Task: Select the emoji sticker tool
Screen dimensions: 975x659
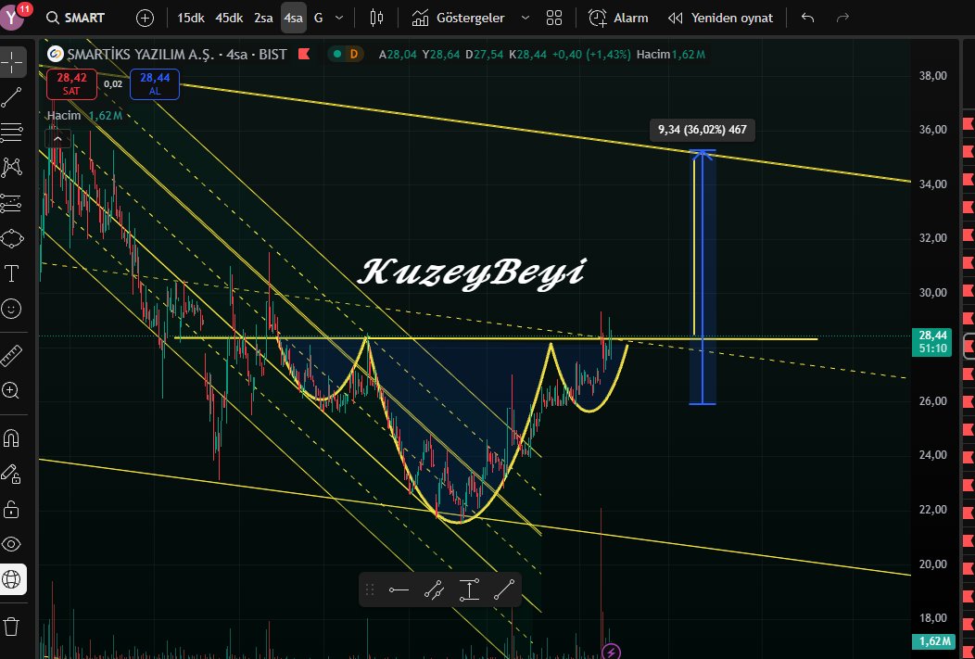Action: click(x=13, y=310)
